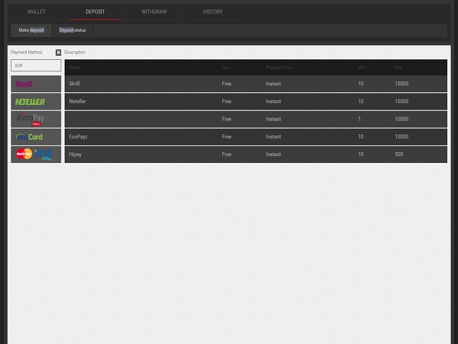Image resolution: width=458 pixels, height=344 pixels.
Task: Select the Deposit tab
Action: pos(95,12)
